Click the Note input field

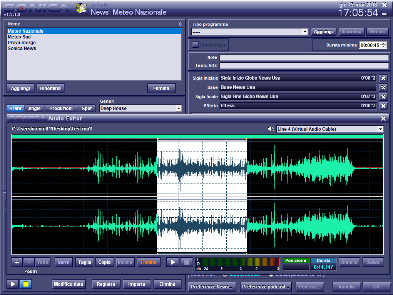304,57
